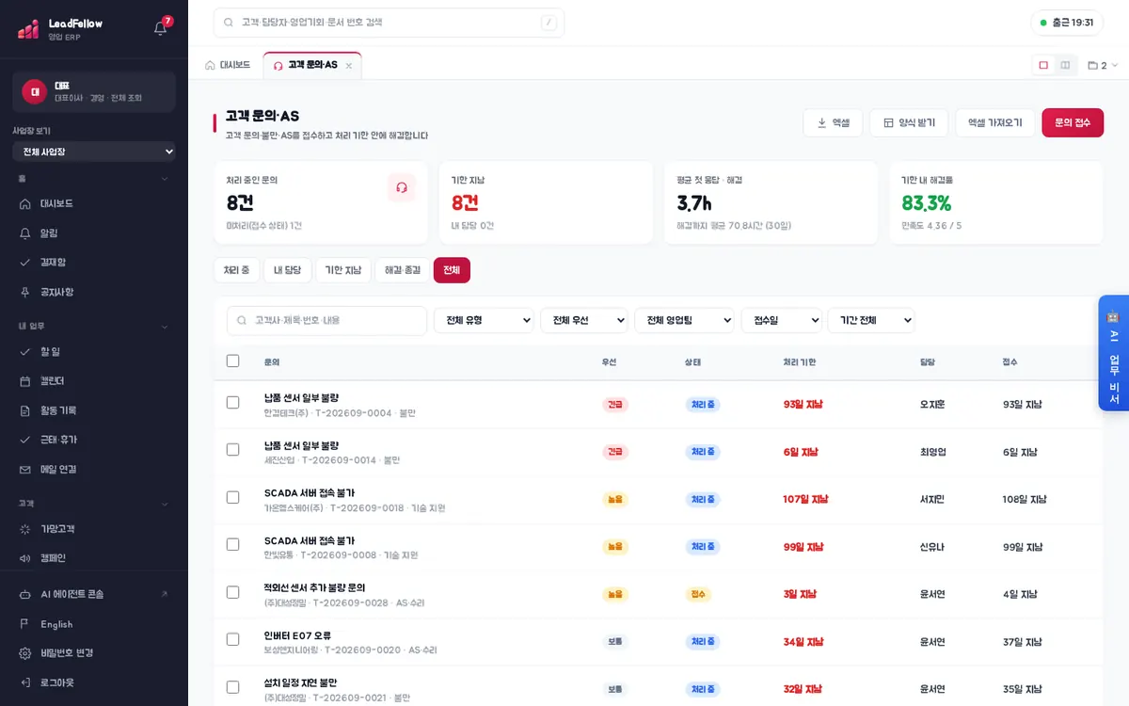Open 활동 기록 in sidebar
Viewport: 1129px width, 706px height.
[x=94, y=410]
